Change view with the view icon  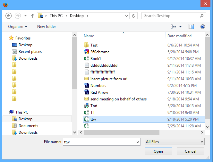(x=173, y=27)
